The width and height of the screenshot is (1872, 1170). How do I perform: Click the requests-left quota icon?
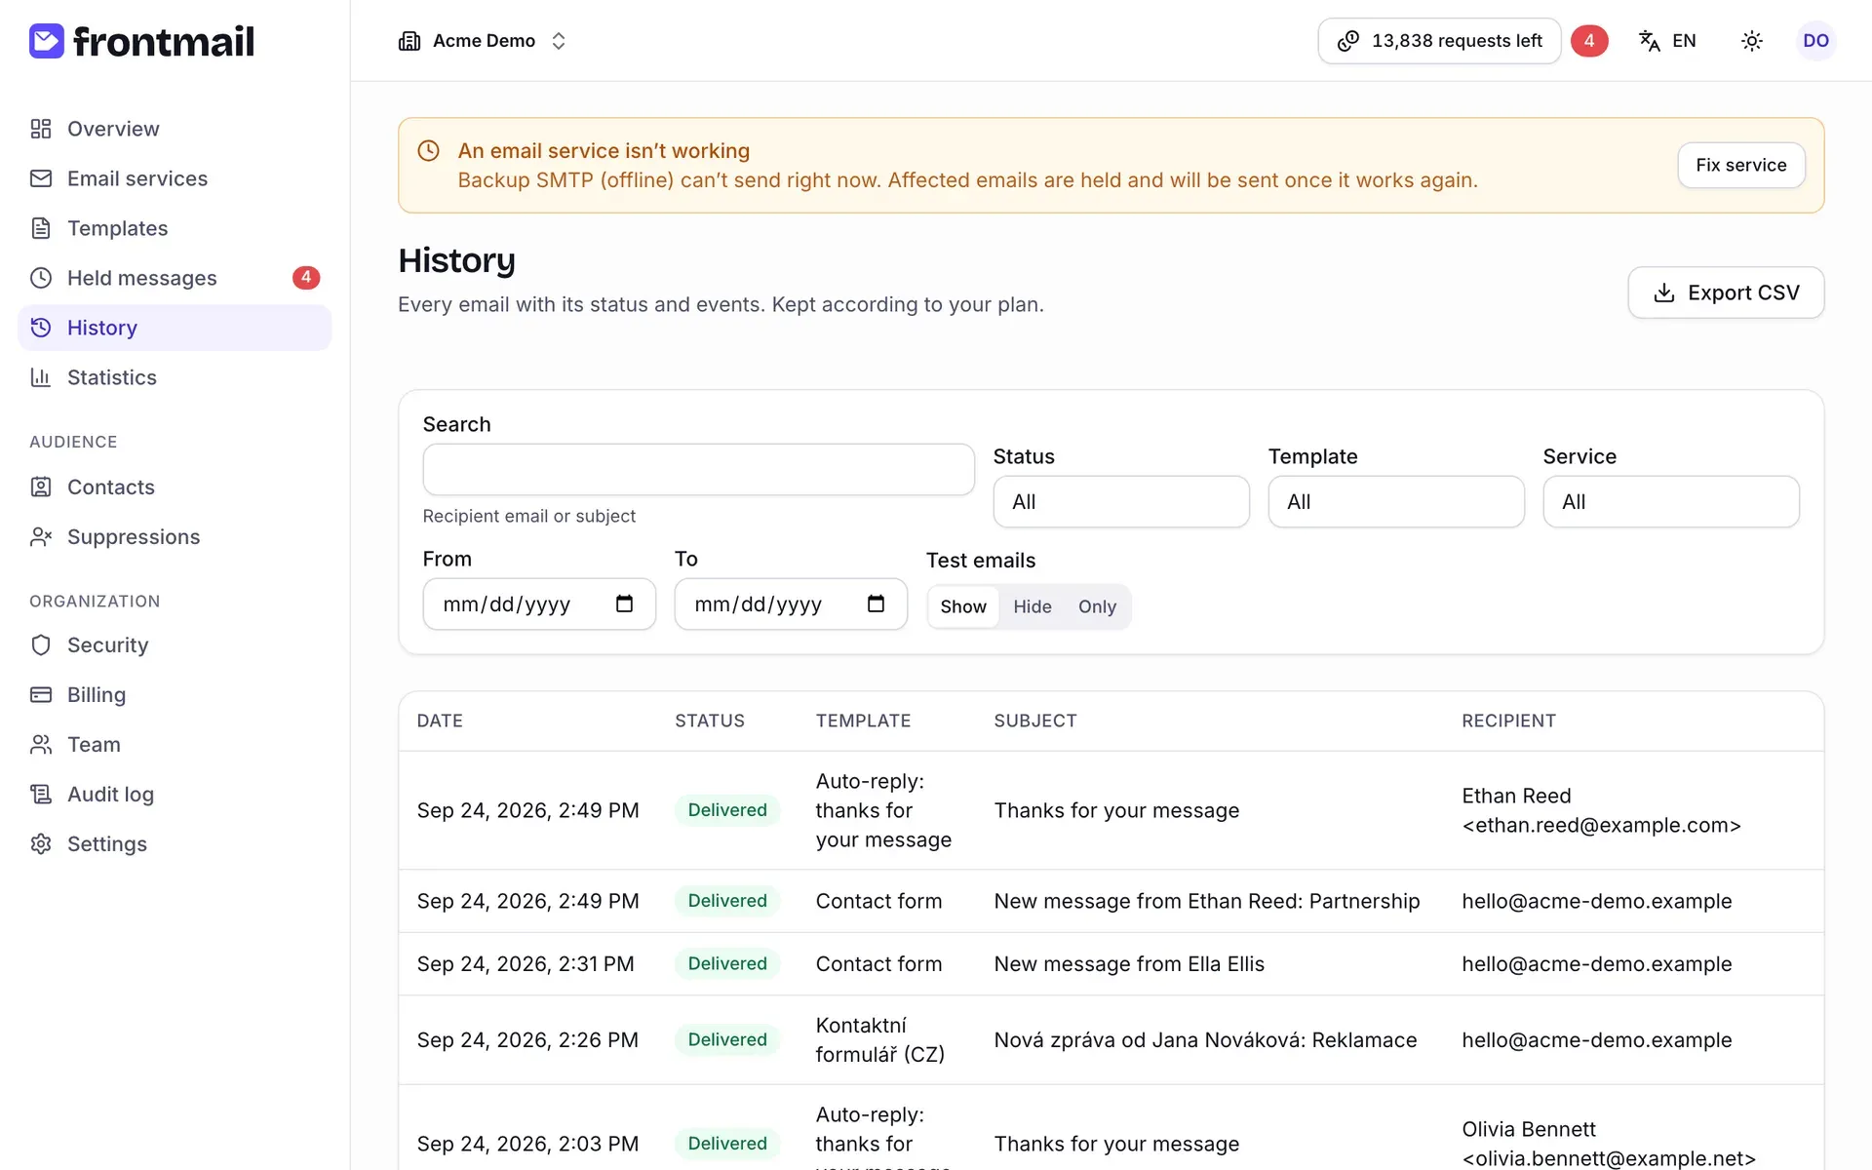coord(1348,41)
